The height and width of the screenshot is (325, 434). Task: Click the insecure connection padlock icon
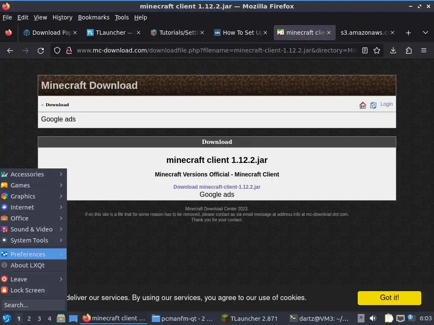69,51
